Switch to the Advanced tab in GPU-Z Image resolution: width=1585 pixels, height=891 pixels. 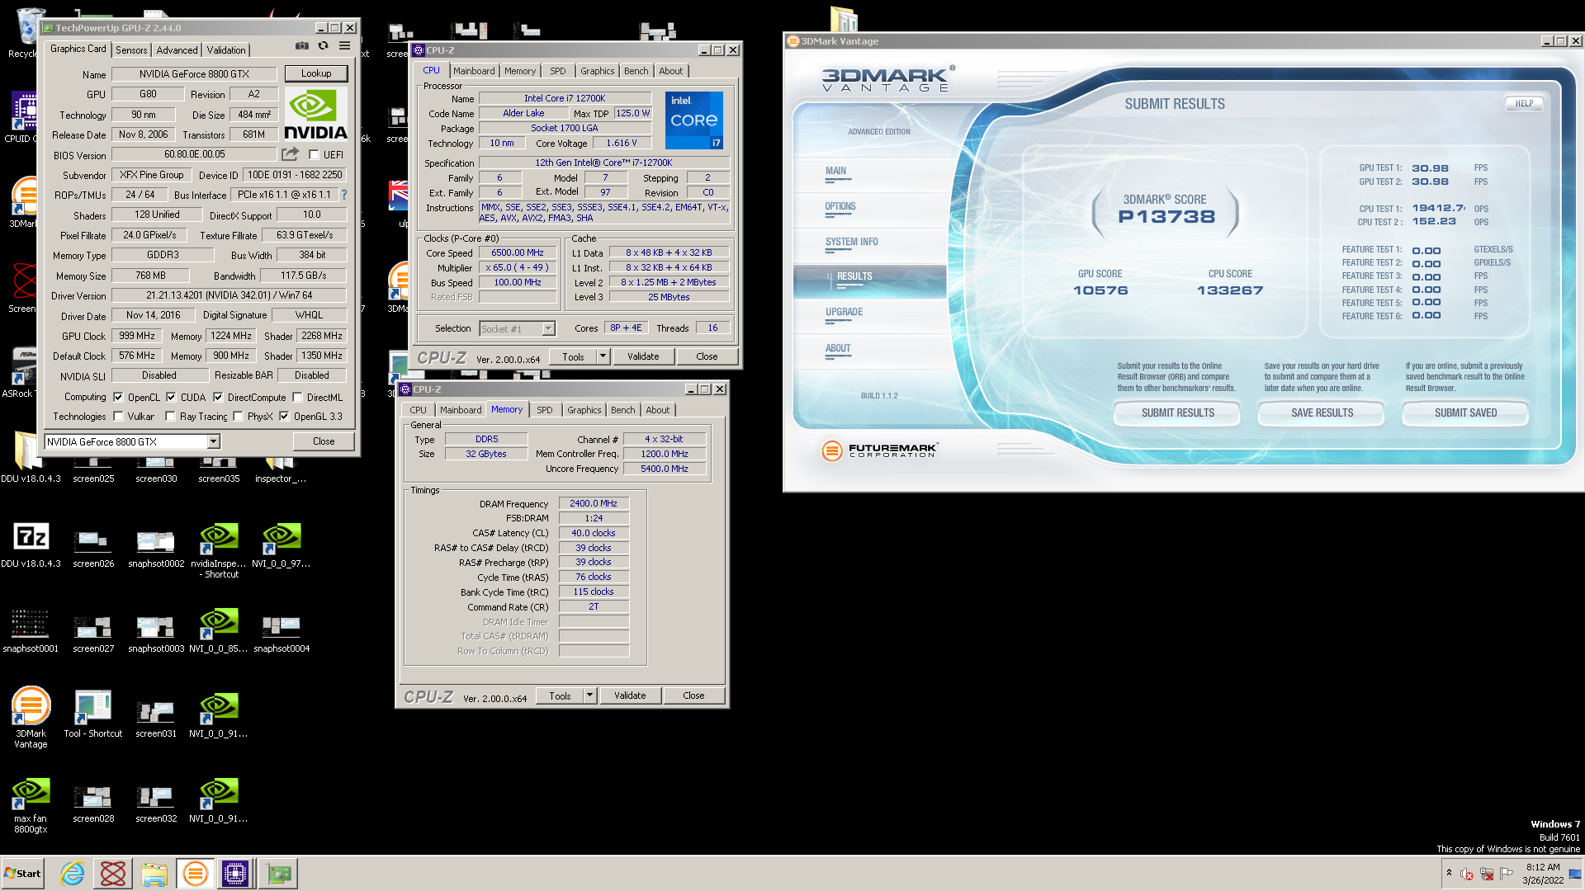(177, 50)
